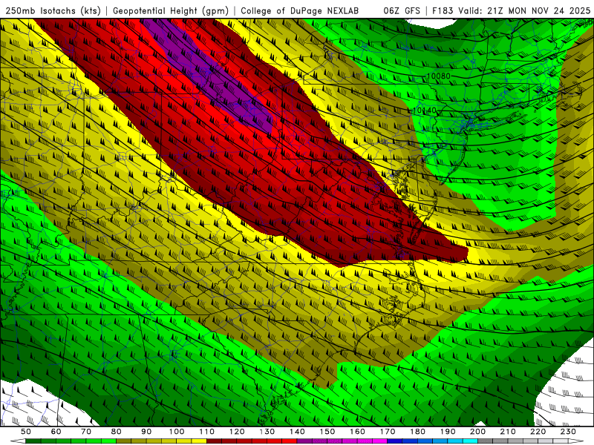Pick the cyan segment of the color bar
The image size is (594, 445).
pos(470,441)
